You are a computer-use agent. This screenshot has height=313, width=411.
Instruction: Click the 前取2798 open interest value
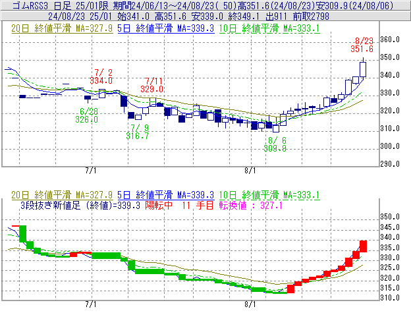click(311, 16)
